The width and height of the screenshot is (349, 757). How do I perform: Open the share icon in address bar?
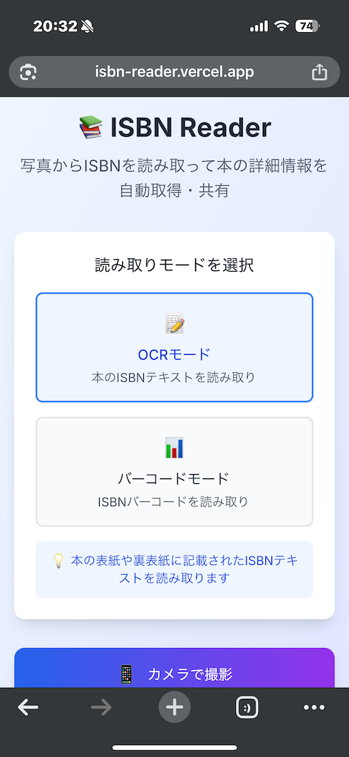[319, 72]
